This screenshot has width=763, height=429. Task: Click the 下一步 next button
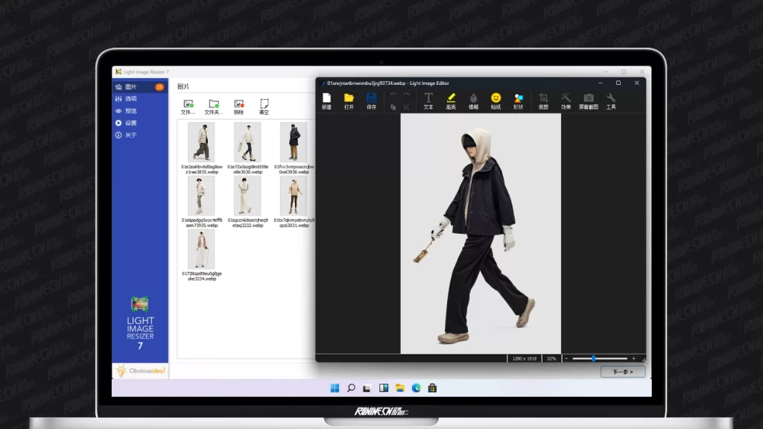(x=622, y=372)
